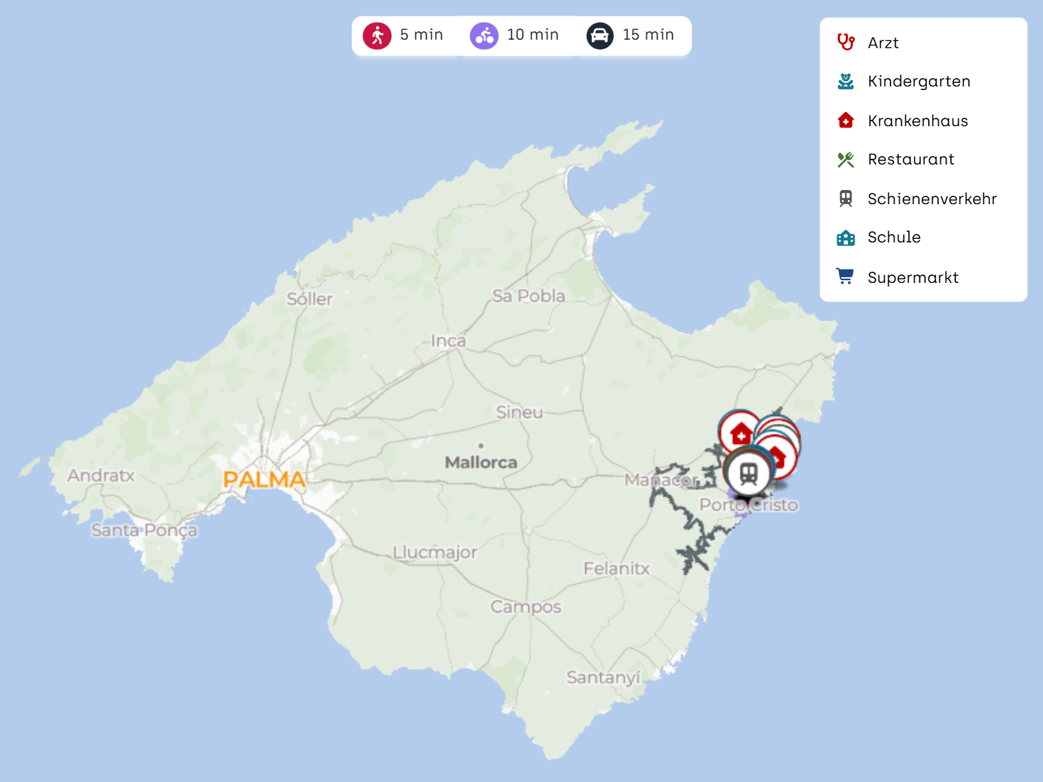1043x782 pixels.
Task: Click the orange PALMA city label
Action: 264,480
